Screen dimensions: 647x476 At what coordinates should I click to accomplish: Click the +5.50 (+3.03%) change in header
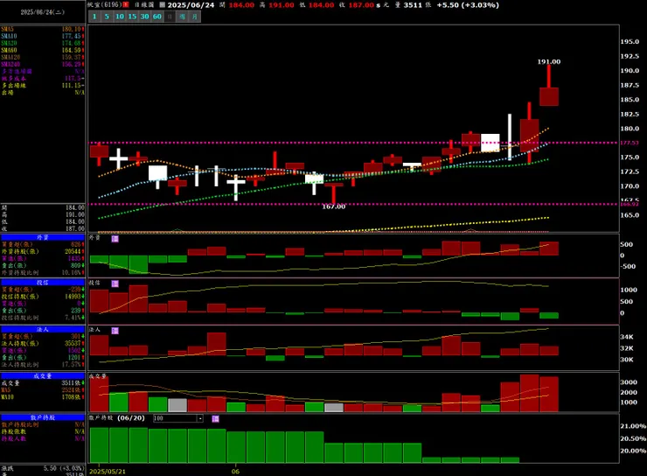click(x=468, y=5)
